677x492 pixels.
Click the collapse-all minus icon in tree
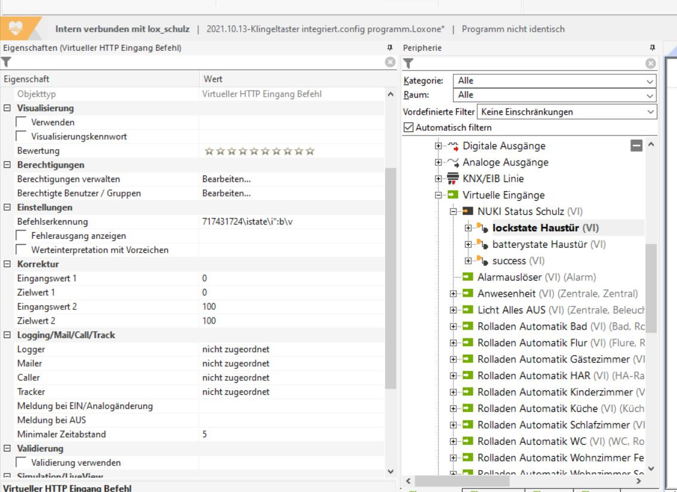point(637,146)
